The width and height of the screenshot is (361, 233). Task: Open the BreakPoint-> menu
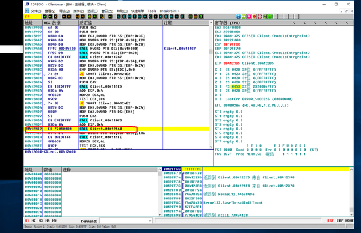click(x=170, y=11)
